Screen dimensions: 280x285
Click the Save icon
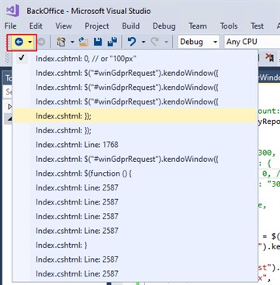click(98, 42)
